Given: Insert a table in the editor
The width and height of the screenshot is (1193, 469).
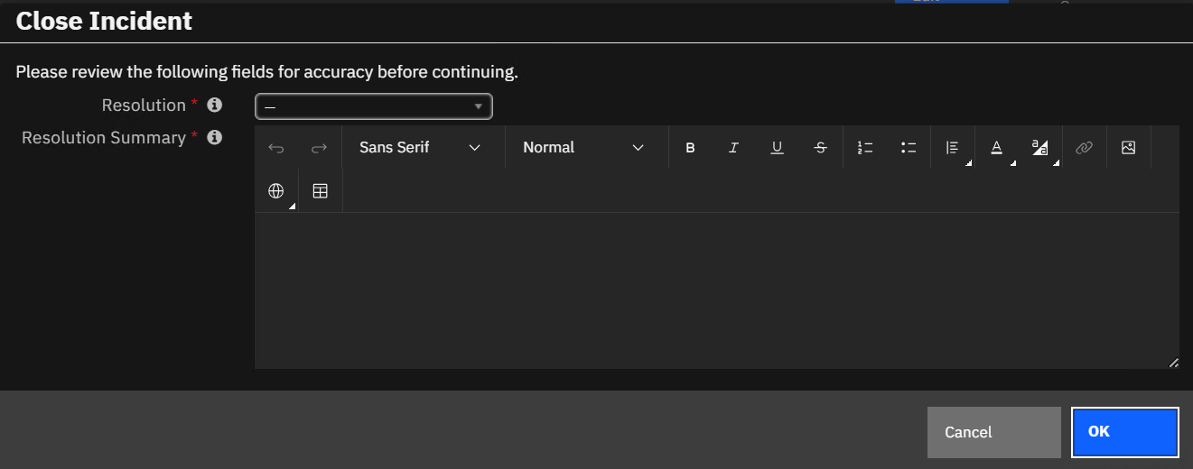Looking at the screenshot, I should pyautogui.click(x=321, y=191).
